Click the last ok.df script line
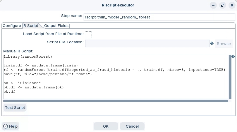 tap(9, 92)
